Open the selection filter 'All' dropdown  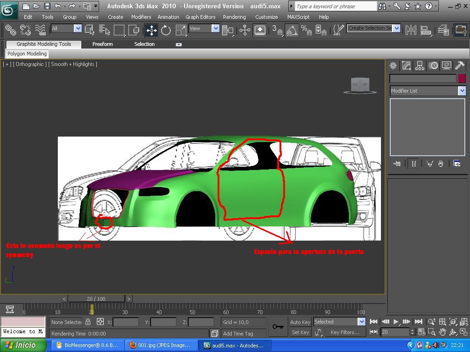click(78, 28)
